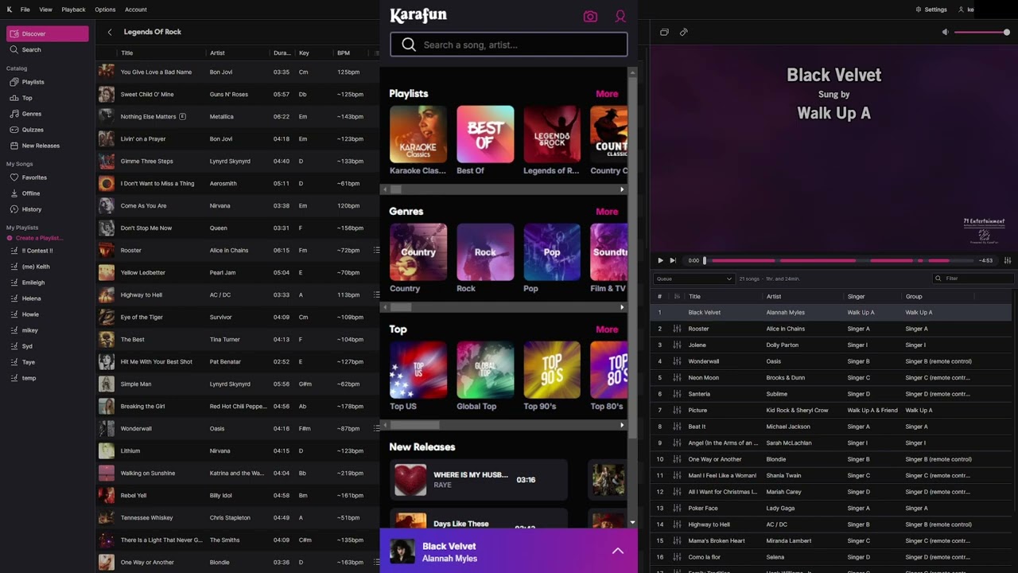
Task: Go back using the arrow beside Legends Of Rock
Action: tap(110, 32)
